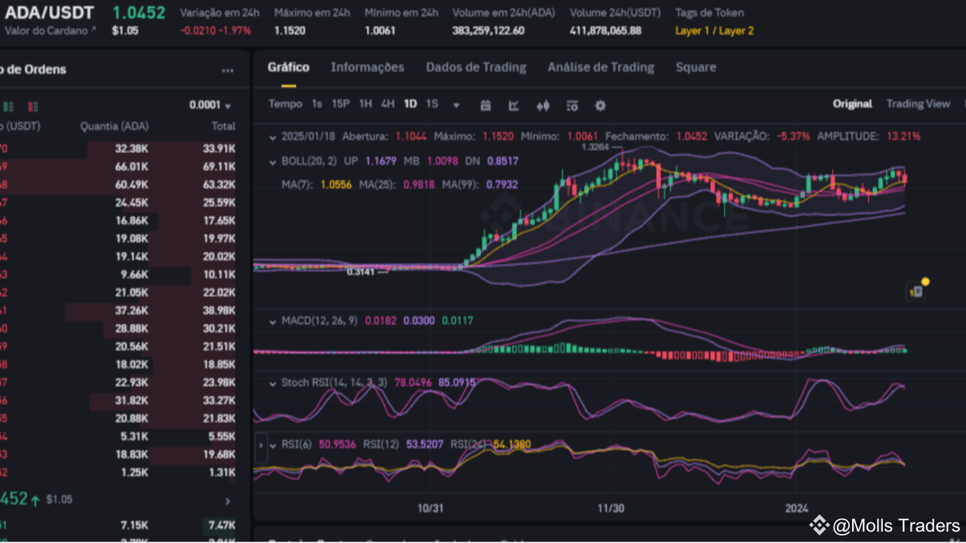Switch to the Dados de Trading tab
Viewport: 966px width, 543px height.
tap(476, 67)
